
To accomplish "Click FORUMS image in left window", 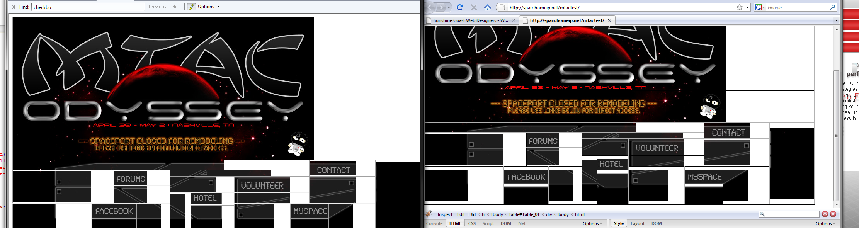I will [131, 179].
